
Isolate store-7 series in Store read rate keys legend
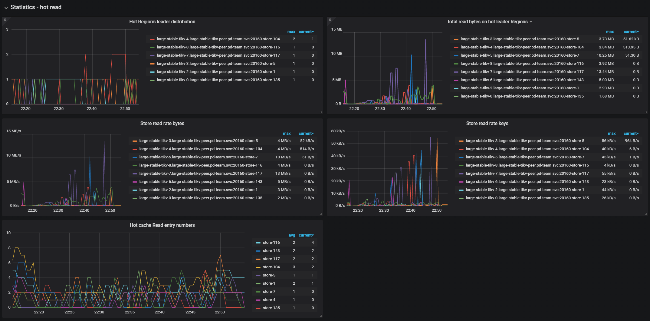(x=527, y=157)
